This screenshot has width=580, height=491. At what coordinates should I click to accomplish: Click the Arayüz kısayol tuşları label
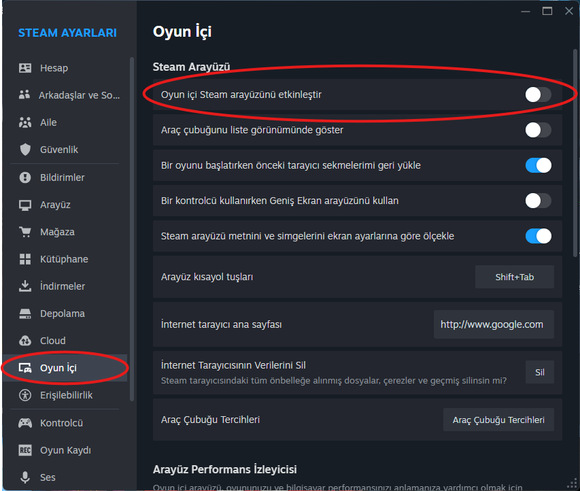(x=207, y=277)
